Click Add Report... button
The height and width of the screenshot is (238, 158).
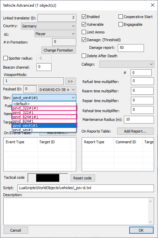pos(135,131)
